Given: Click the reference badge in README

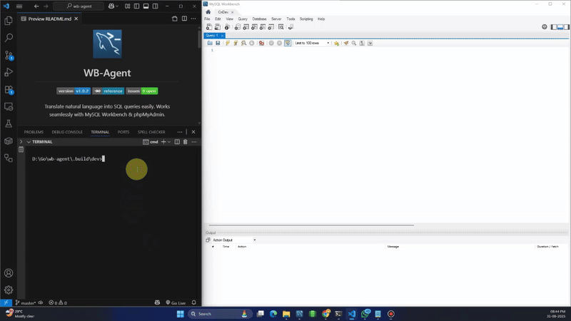Looking at the screenshot, I should (x=108, y=91).
